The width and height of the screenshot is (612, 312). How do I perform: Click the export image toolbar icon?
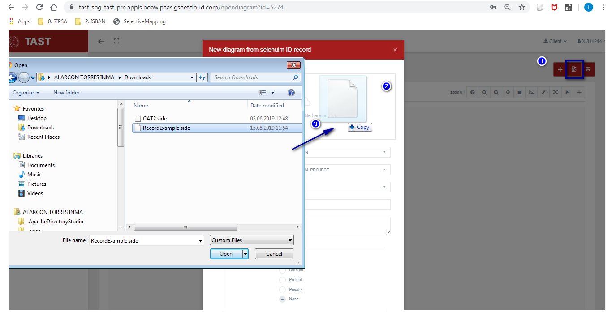[x=531, y=92]
